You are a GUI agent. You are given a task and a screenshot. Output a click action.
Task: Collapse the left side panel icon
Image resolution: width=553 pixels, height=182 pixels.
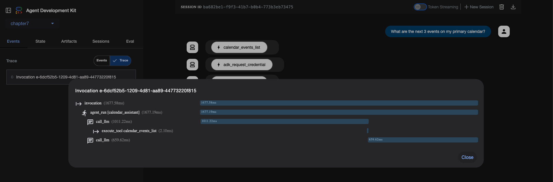click(x=8, y=10)
